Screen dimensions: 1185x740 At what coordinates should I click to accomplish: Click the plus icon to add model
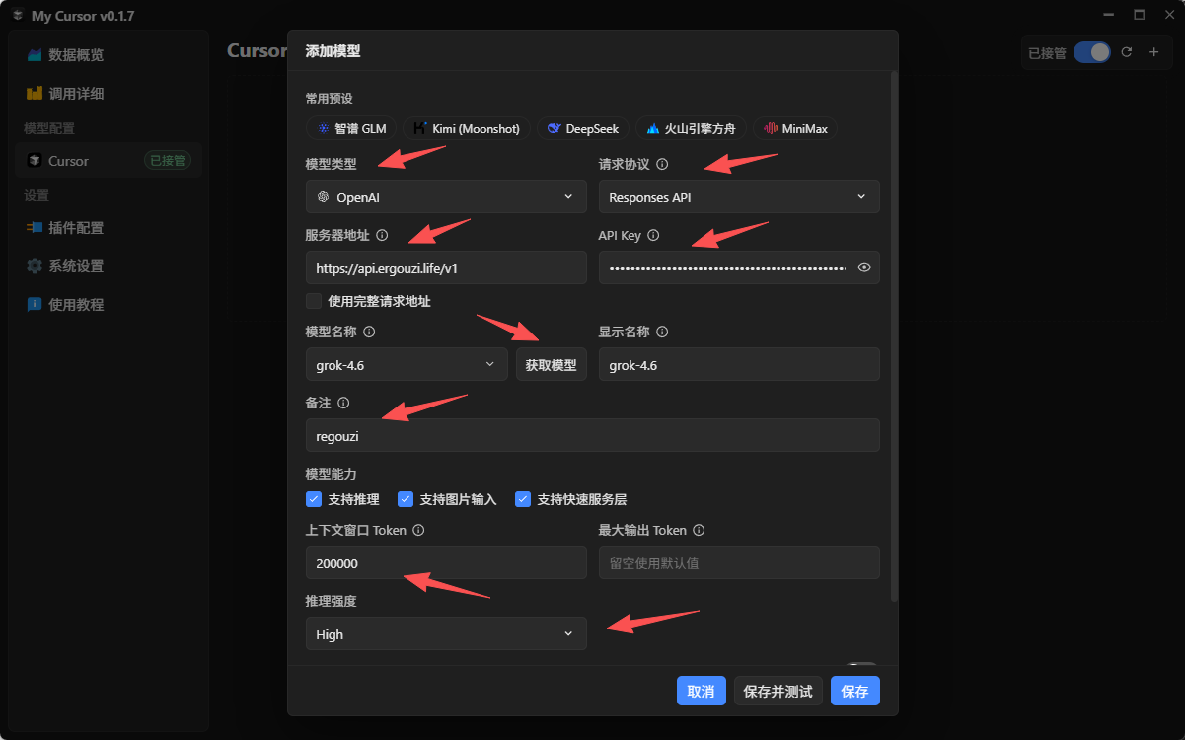[1153, 52]
